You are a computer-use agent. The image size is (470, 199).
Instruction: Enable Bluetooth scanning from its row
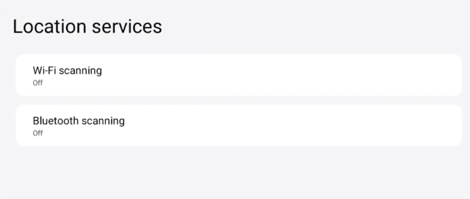point(238,125)
